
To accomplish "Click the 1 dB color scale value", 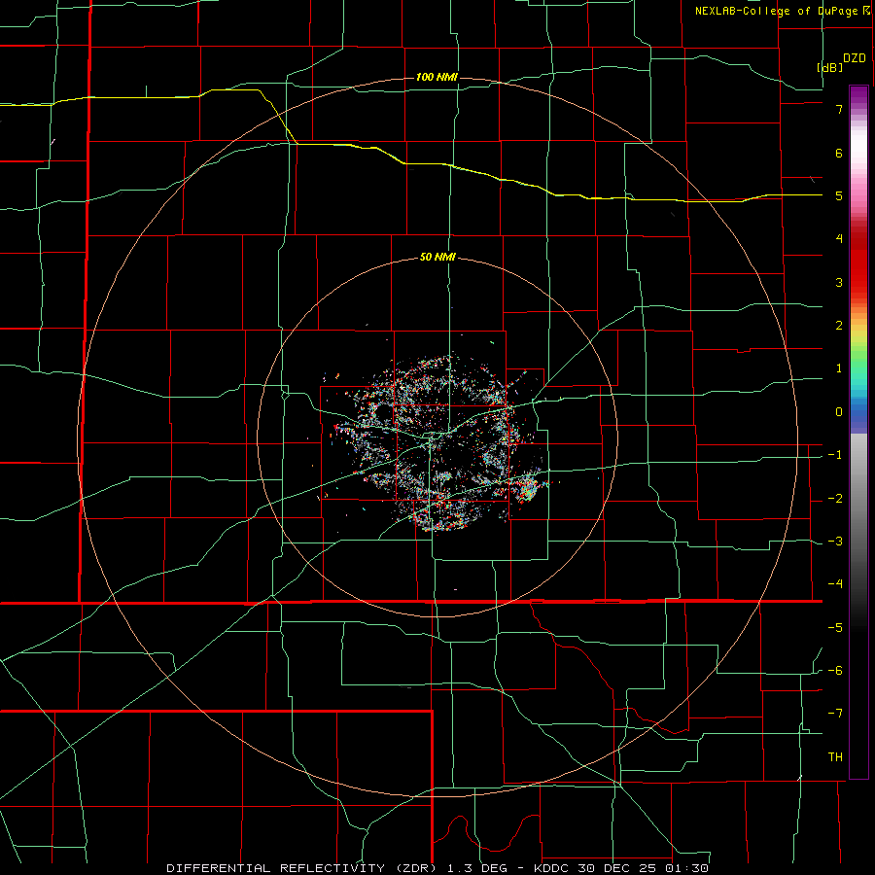I will 839,368.
